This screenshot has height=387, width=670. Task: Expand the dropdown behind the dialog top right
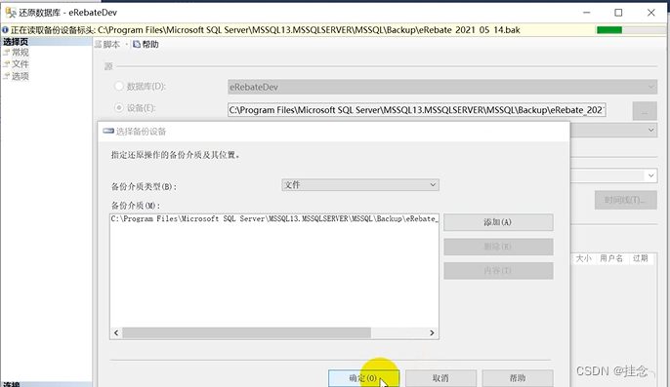650,130
